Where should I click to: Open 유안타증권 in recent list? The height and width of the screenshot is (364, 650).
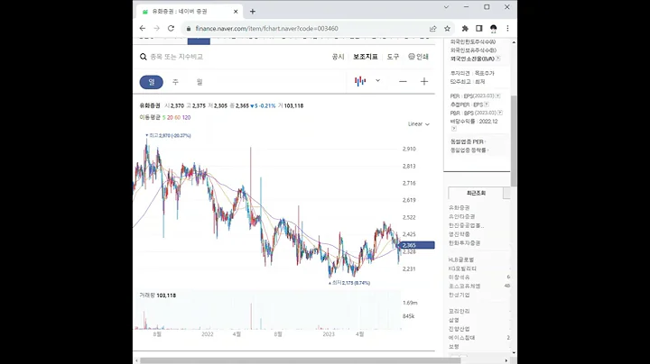click(x=462, y=216)
